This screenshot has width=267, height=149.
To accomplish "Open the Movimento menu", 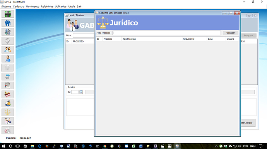I will pyautogui.click(x=33, y=7).
